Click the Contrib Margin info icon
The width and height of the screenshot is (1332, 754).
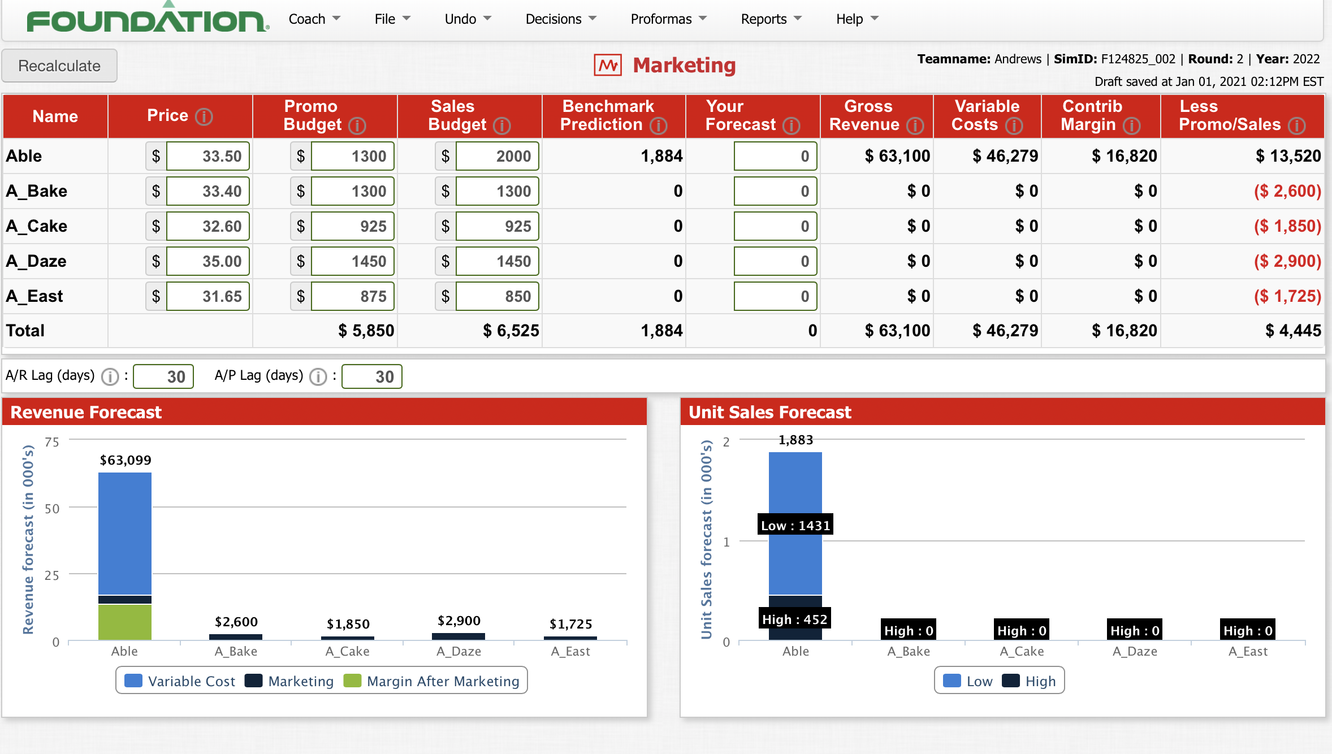tap(1132, 125)
